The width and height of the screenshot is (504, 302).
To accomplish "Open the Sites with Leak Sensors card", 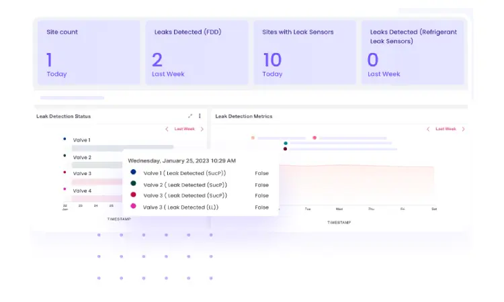I will (x=305, y=52).
